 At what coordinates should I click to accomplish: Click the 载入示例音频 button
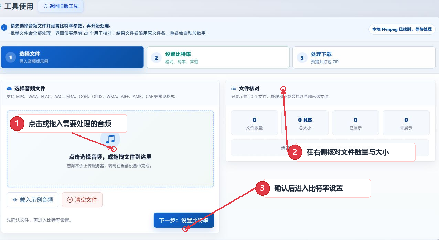[x=33, y=200]
